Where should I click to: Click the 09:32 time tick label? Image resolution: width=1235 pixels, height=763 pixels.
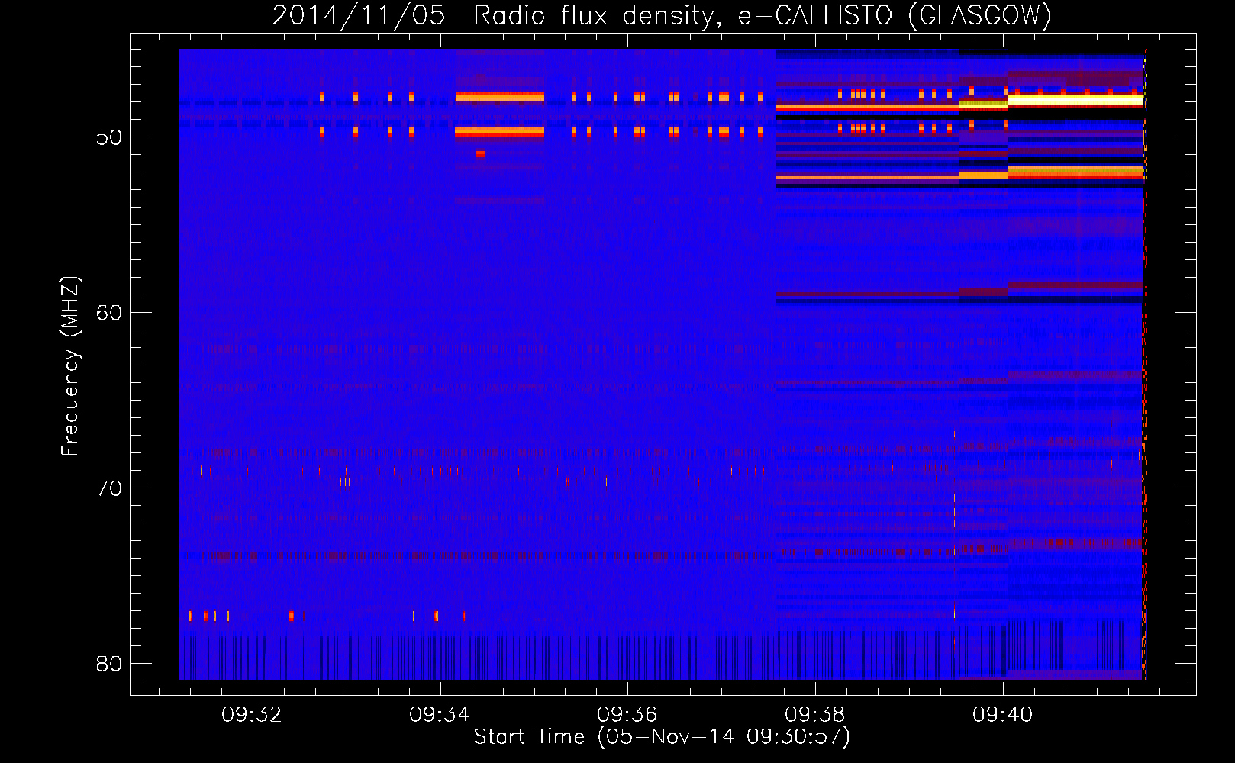252,714
